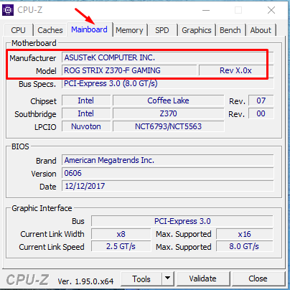290x290 pixels.
Task: Click the chipset revision 07 field
Action: click(x=261, y=100)
